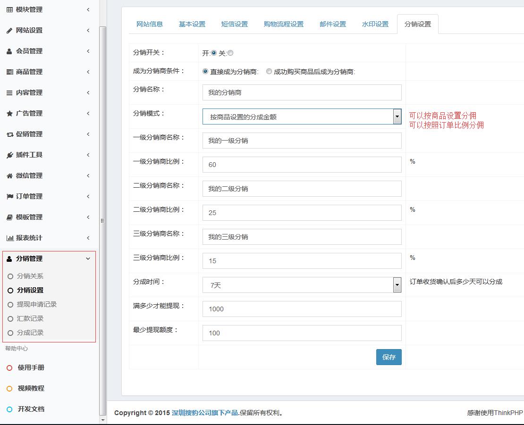Click the book icon beside 模板管理
The image size is (524, 425).
point(9,217)
